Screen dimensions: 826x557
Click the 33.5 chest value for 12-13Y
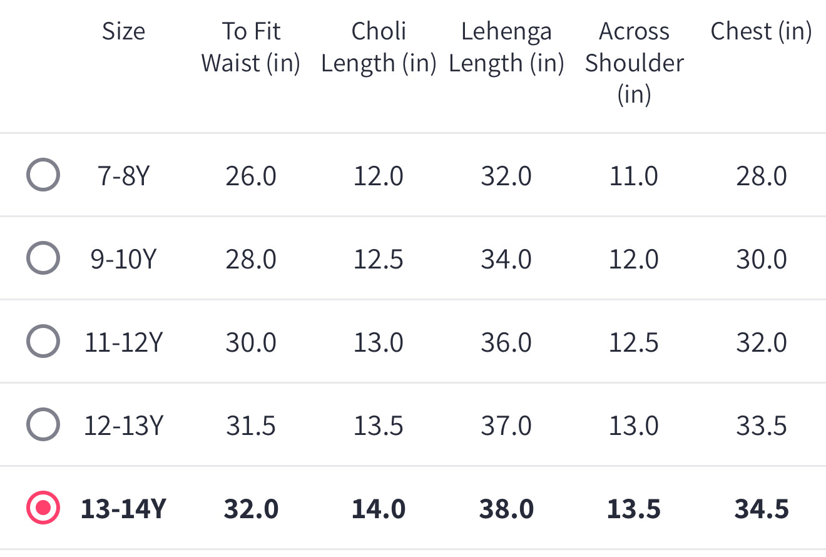click(x=762, y=426)
